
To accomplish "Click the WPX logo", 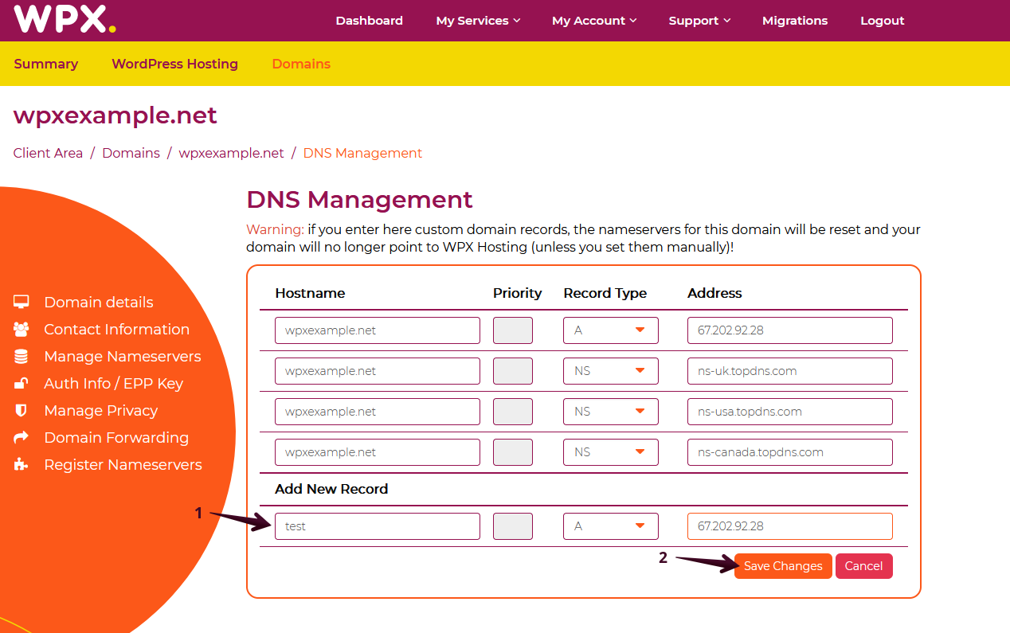I will coord(65,19).
